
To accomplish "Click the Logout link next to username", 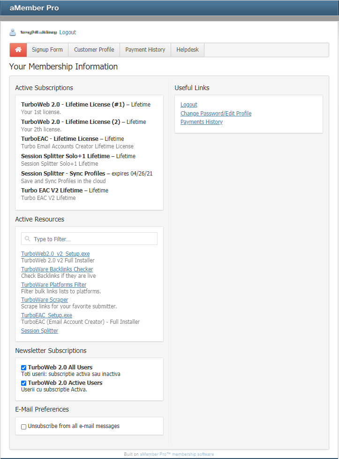I will 68,32.
